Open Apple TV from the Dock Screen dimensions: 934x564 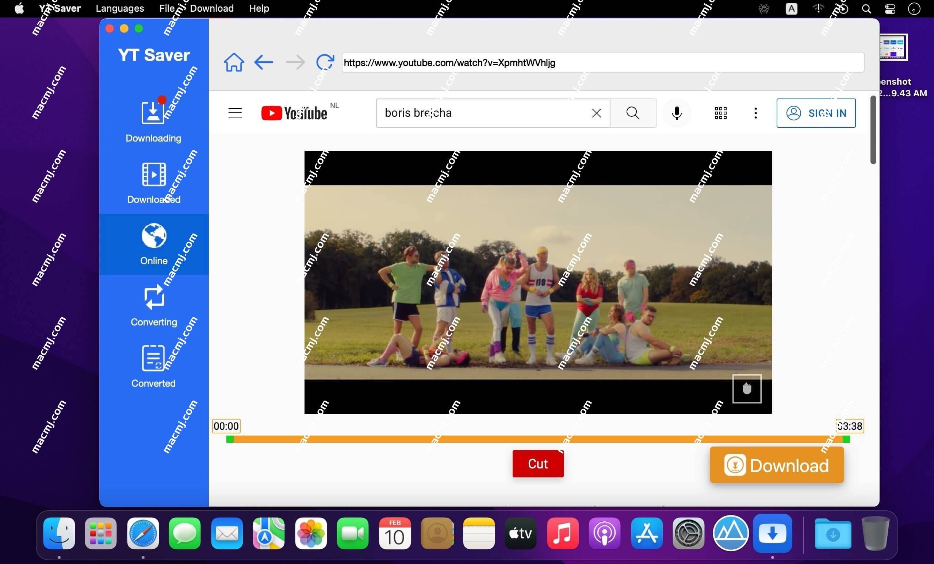(520, 533)
